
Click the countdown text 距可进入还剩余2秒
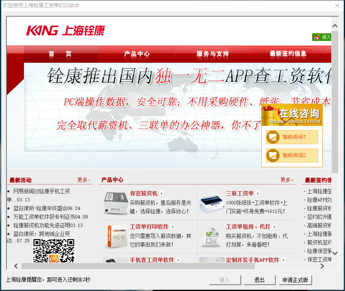tap(69, 280)
